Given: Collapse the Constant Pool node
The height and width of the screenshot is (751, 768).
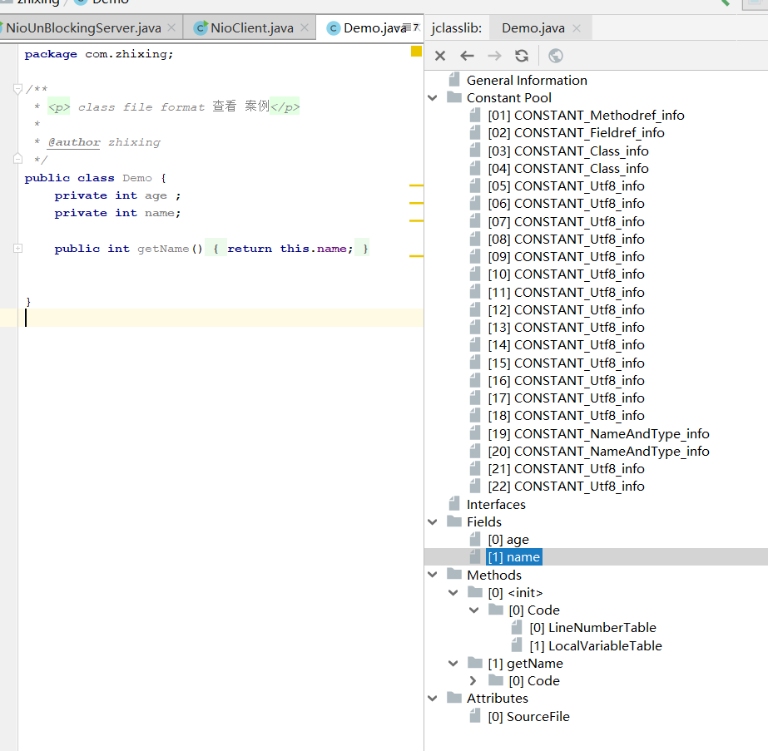Looking at the screenshot, I should pos(432,98).
